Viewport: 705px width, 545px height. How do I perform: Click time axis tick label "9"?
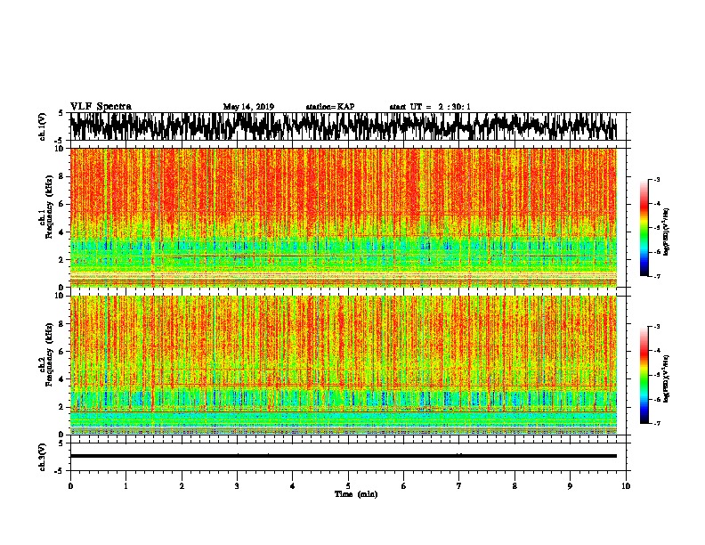tap(570, 485)
